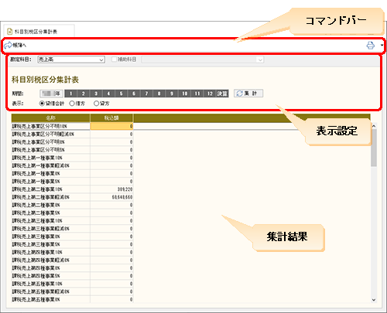
Task: Click the document icon on 科目別税区分集計表 tab
Action: [10, 32]
